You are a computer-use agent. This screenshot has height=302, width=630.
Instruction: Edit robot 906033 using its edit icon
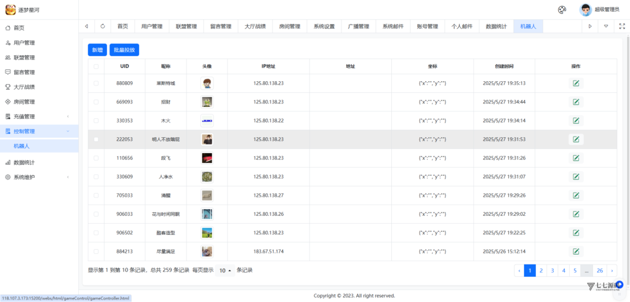tap(576, 214)
